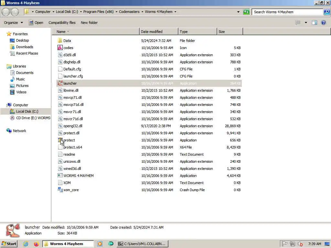
Task: Select the protect application icon
Action: click(60, 140)
